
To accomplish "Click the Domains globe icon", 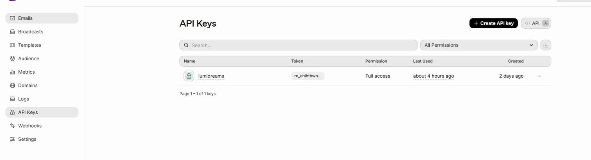I will (12, 86).
